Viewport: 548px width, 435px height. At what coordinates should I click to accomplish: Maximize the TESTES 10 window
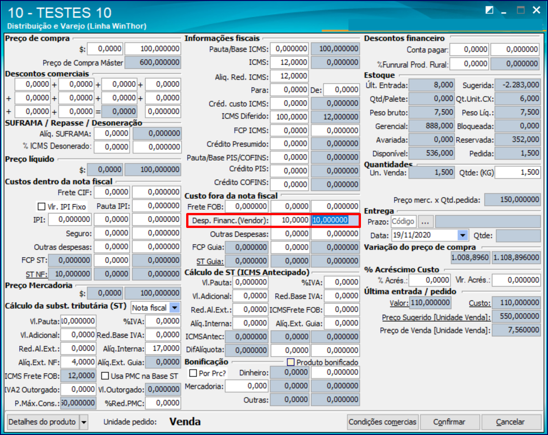[x=520, y=10]
